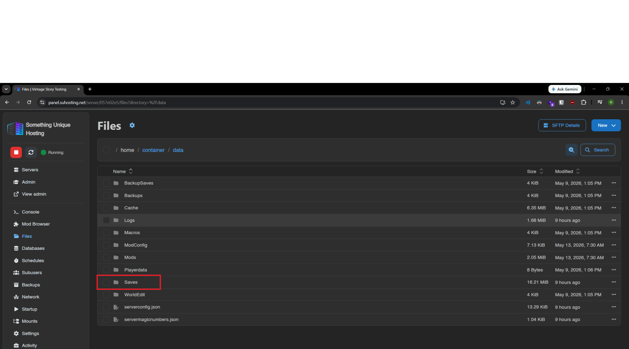Sort files by the Modified column
629x349 pixels.
coord(567,171)
